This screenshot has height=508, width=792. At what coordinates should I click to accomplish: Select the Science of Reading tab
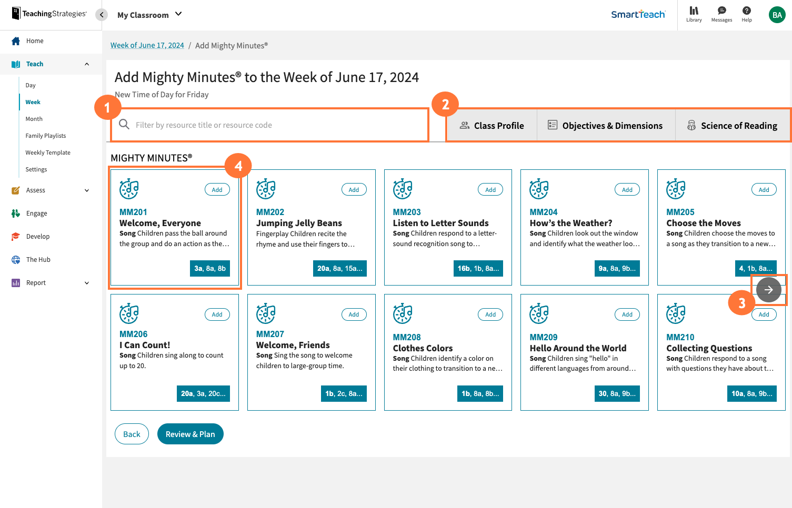click(732, 126)
